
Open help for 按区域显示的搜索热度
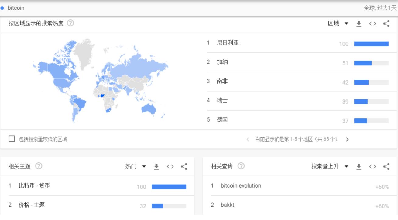(70, 23)
